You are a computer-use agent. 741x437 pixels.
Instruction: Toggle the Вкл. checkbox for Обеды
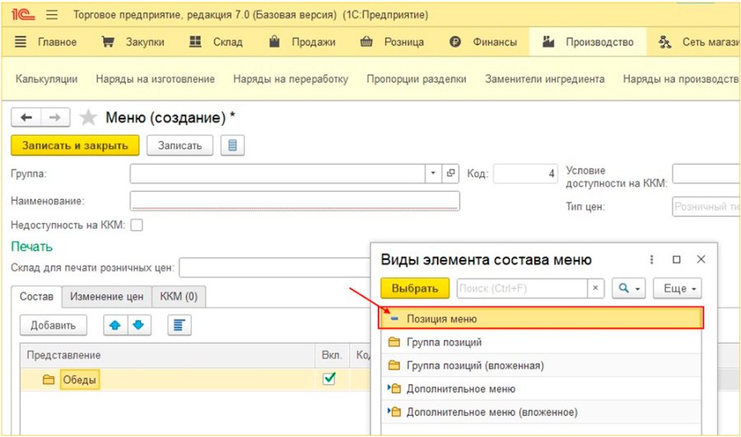click(329, 379)
